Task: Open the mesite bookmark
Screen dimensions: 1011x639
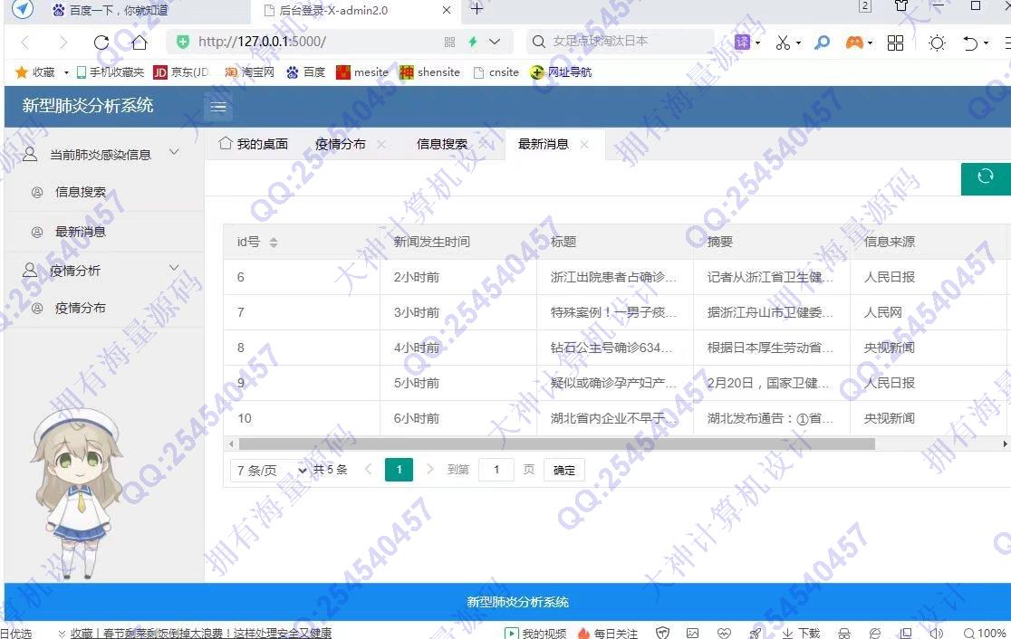Action: click(362, 72)
